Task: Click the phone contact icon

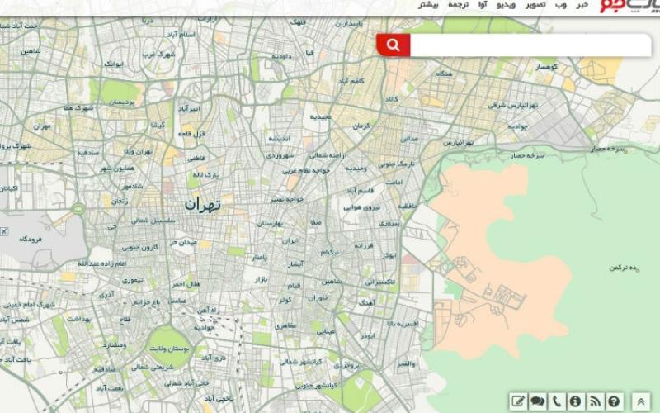Action: pyautogui.click(x=557, y=401)
